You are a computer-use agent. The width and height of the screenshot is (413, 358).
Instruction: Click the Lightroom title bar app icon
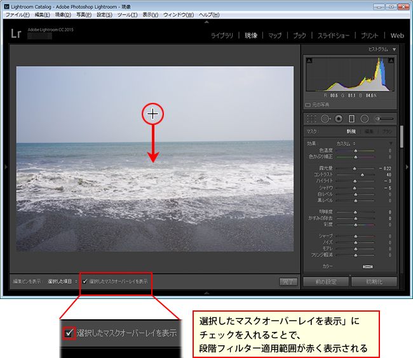point(6,6)
